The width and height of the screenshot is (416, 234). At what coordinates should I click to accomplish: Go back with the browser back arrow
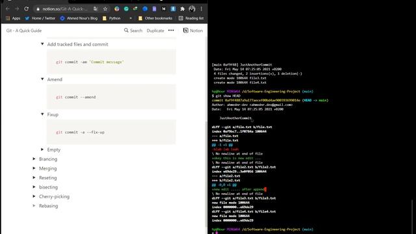[7, 8]
